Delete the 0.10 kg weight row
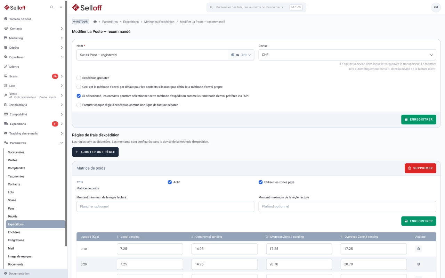Image resolution: width=445 pixels, height=278 pixels. point(419,249)
